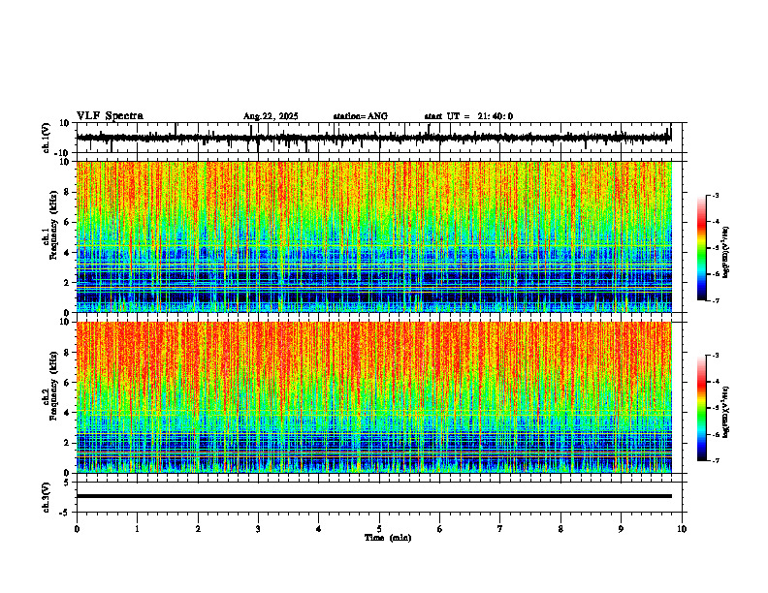The width and height of the screenshot is (768, 593).
Task: Click time axis tick label "2"
Action: point(198,529)
